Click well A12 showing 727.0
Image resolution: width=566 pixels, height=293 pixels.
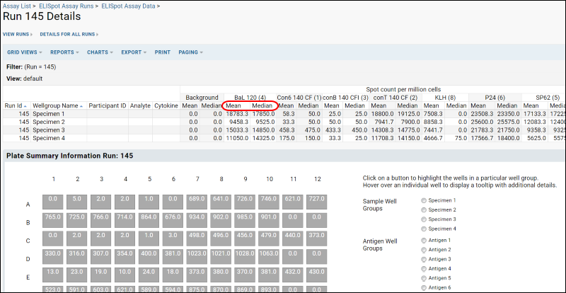pos(317,202)
